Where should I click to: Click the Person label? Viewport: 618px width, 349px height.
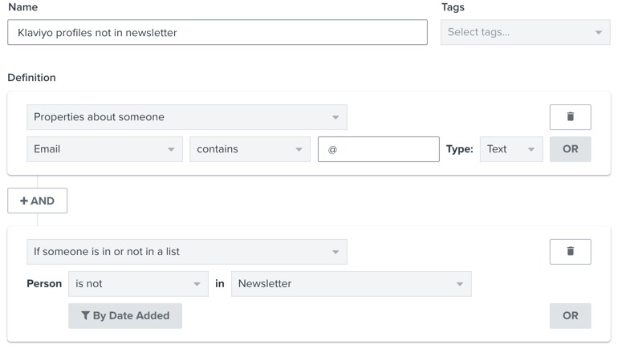[x=44, y=284]
